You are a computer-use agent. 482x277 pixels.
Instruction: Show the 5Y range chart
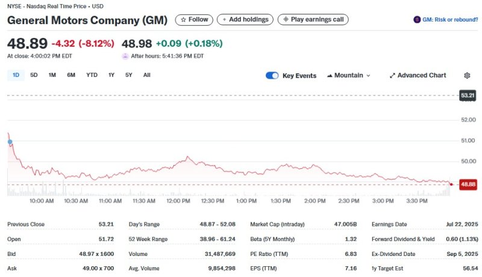tap(129, 75)
